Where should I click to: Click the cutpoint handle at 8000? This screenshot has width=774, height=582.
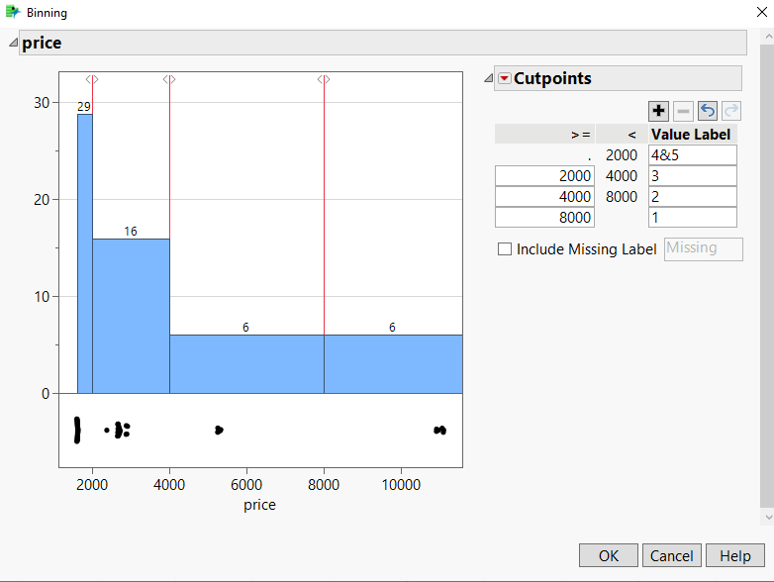[x=324, y=79]
